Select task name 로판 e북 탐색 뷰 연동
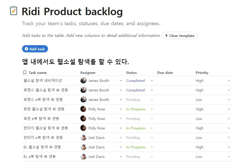 pos(41,119)
